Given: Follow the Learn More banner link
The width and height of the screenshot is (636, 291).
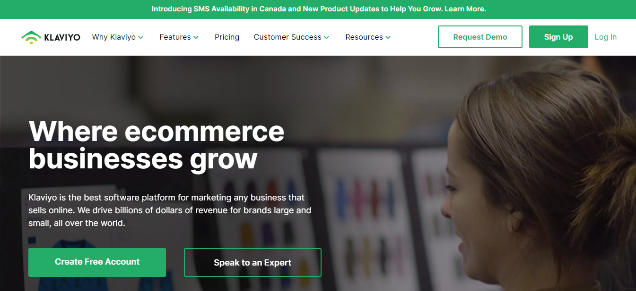Looking at the screenshot, I should point(464,9).
